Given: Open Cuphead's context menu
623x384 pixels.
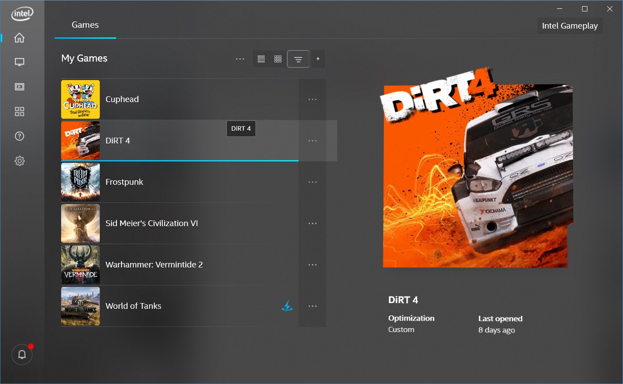Looking at the screenshot, I should click(x=312, y=99).
